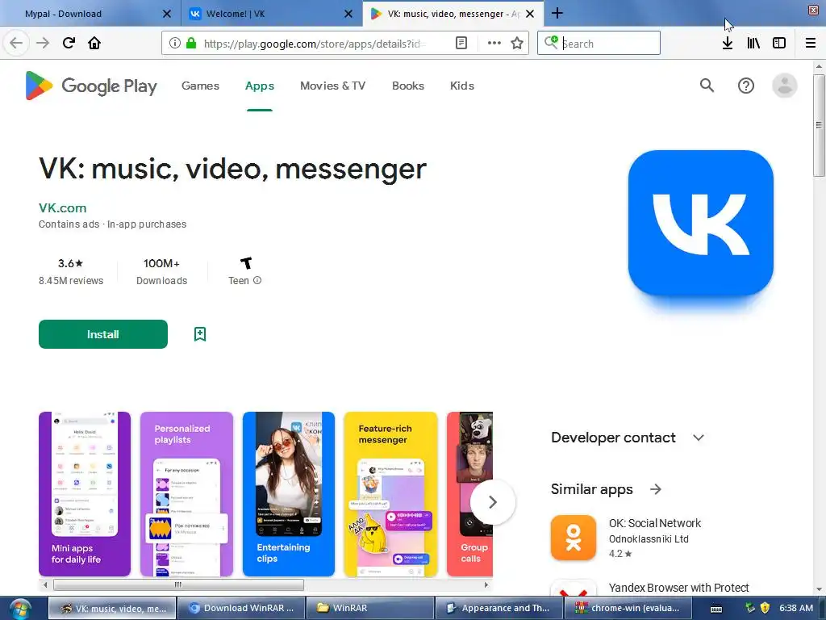826x620 pixels.
Task: Open Appearance and Themes taskbar window
Action: [x=499, y=609]
